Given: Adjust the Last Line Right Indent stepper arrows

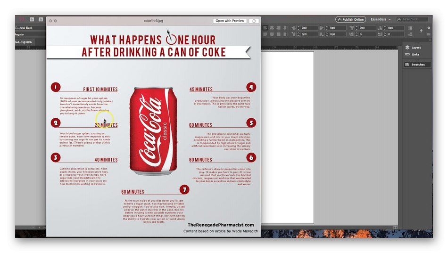Looking at the screenshot, I should coord(327,34).
